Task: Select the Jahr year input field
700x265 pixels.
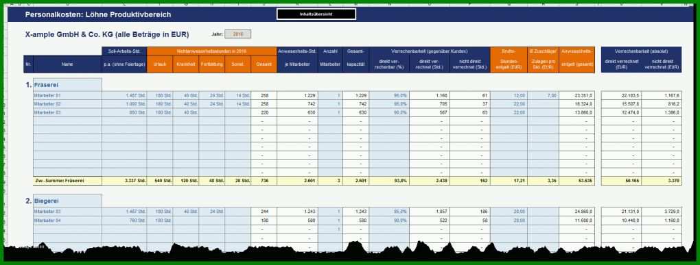Action: pos(237,34)
